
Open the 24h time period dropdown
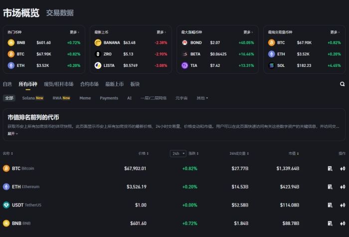pos(178,153)
